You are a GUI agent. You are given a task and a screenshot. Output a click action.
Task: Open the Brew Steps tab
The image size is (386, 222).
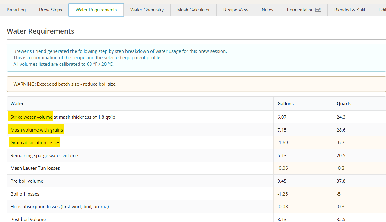tap(51, 10)
